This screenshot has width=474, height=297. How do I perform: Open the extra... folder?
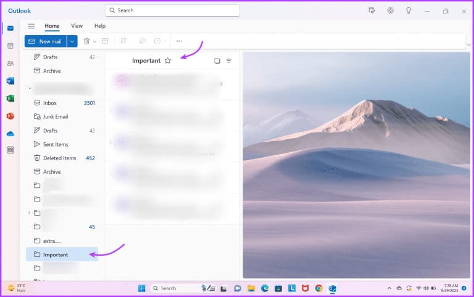62,241
